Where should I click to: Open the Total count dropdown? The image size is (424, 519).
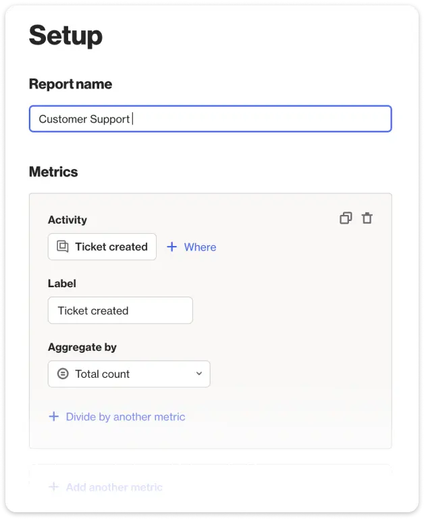point(129,374)
